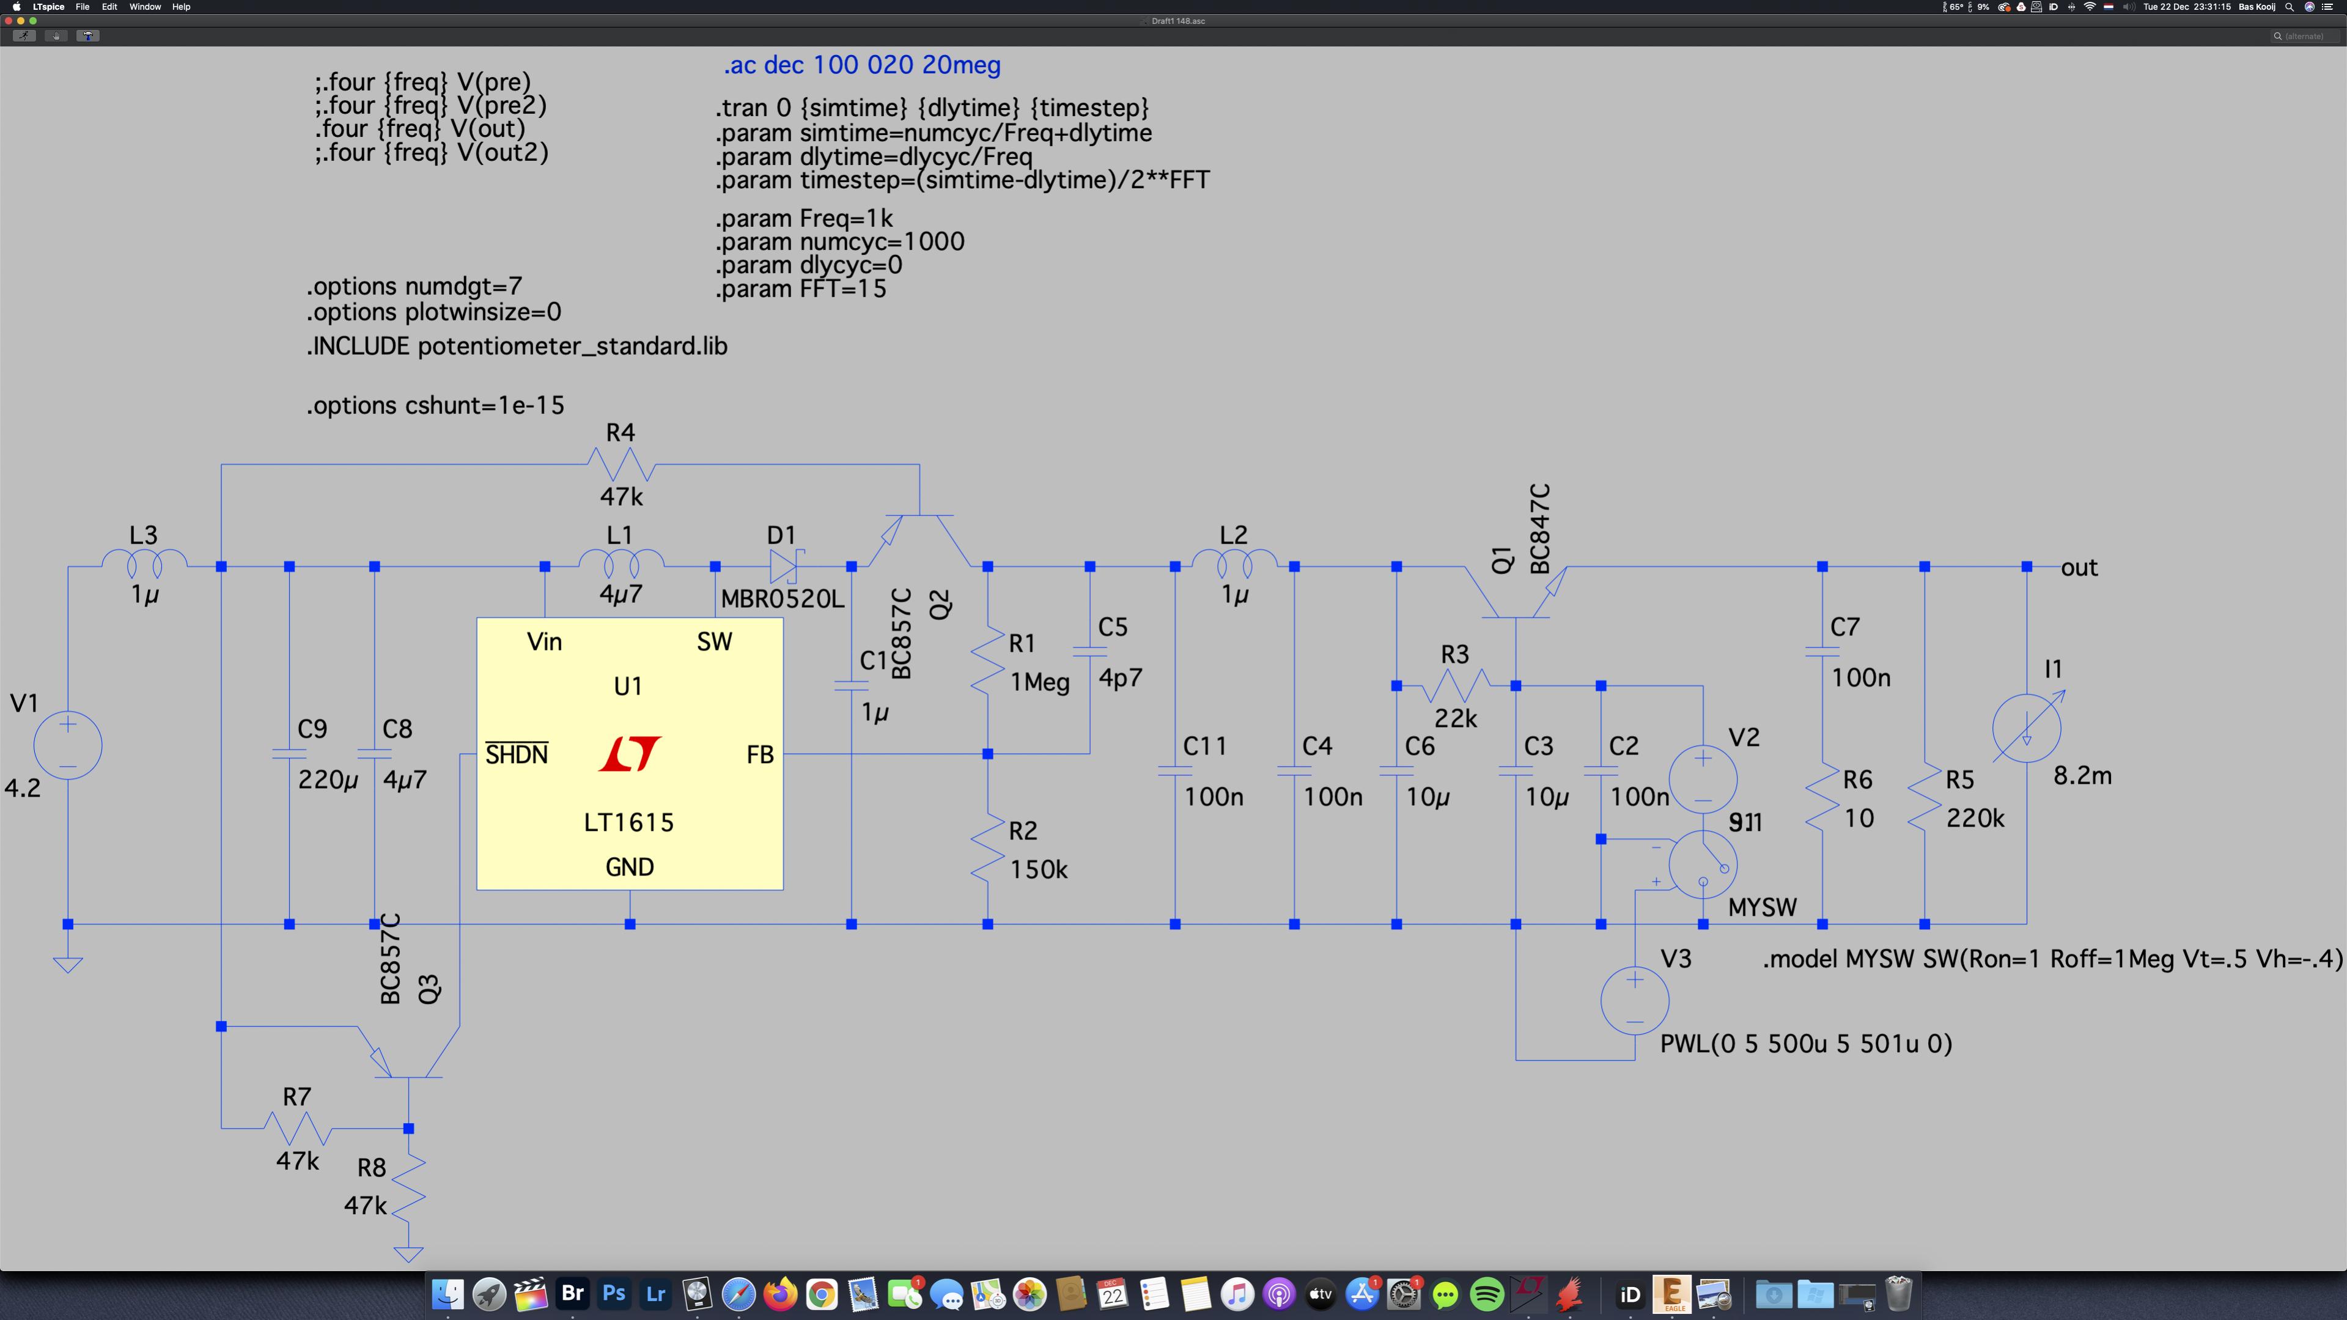Click the .options plotwinsize=0 text
Screen dimensions: 2347x1320
coord(433,312)
